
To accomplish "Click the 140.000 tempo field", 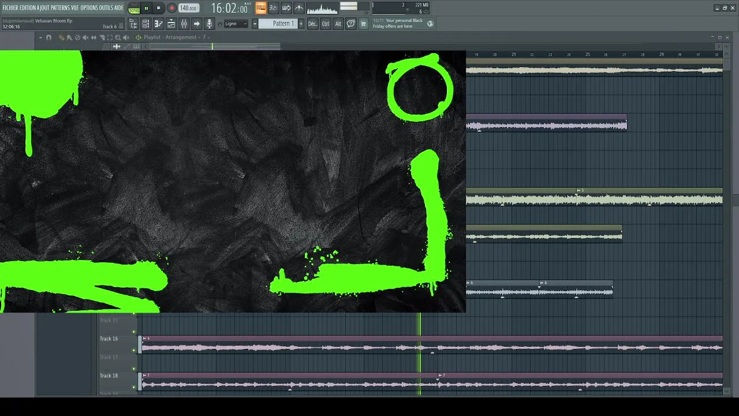I will (x=189, y=8).
